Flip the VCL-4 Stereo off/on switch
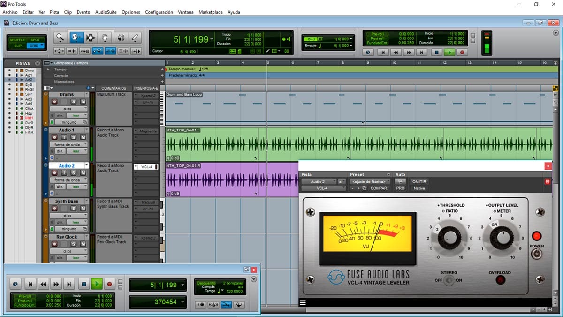563x317 pixels. 449,280
